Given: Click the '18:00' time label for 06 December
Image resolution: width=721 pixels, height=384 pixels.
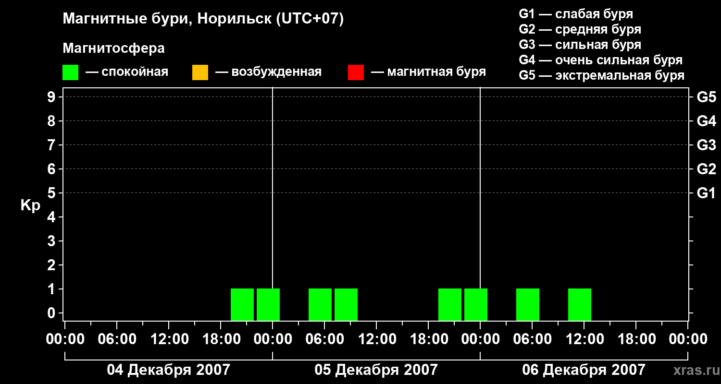Looking at the screenshot, I should 636,339.
